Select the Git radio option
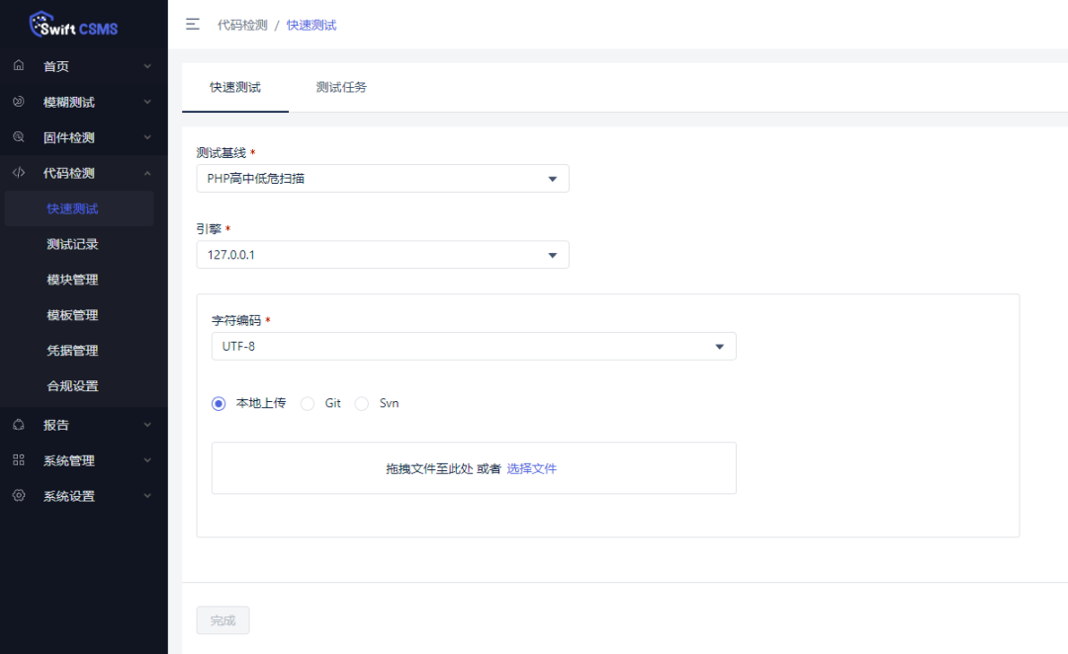1068x654 pixels. 308,403
